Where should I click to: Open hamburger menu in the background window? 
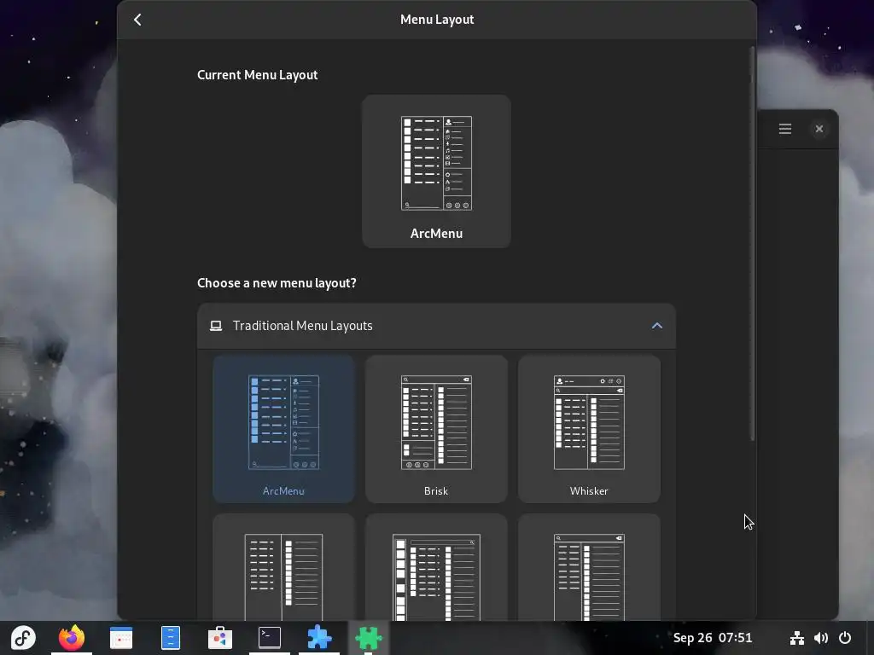(785, 130)
